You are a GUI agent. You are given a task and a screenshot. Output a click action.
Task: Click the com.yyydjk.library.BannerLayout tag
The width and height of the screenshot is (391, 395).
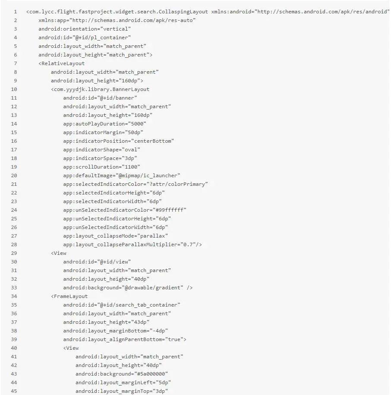point(100,89)
